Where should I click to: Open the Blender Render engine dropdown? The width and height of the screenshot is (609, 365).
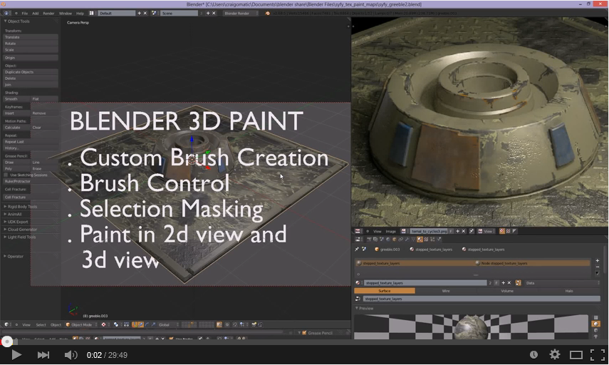point(240,14)
